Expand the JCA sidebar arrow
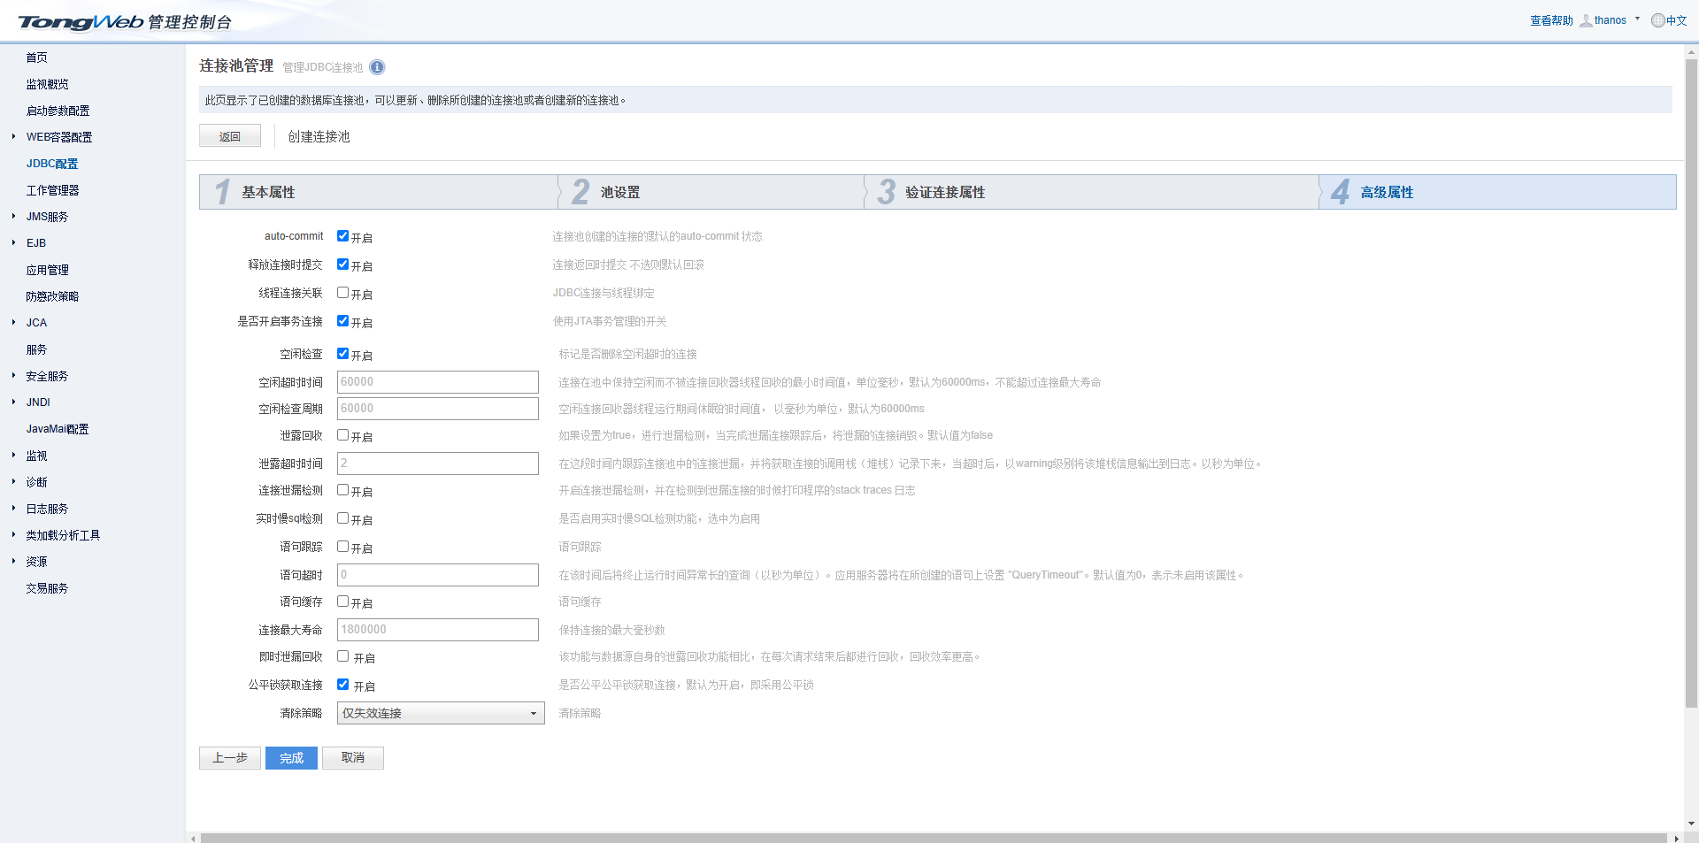 pos(13,323)
